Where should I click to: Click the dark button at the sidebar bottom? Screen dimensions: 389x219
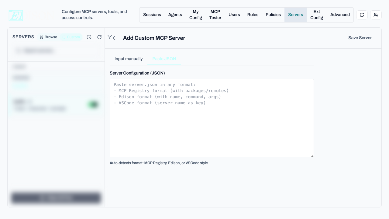[x=56, y=198]
